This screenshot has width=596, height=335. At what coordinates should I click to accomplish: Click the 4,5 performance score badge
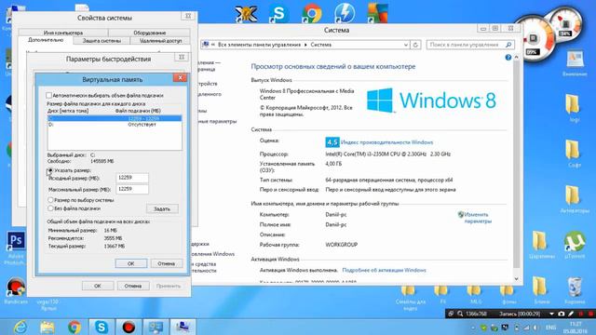coord(332,142)
